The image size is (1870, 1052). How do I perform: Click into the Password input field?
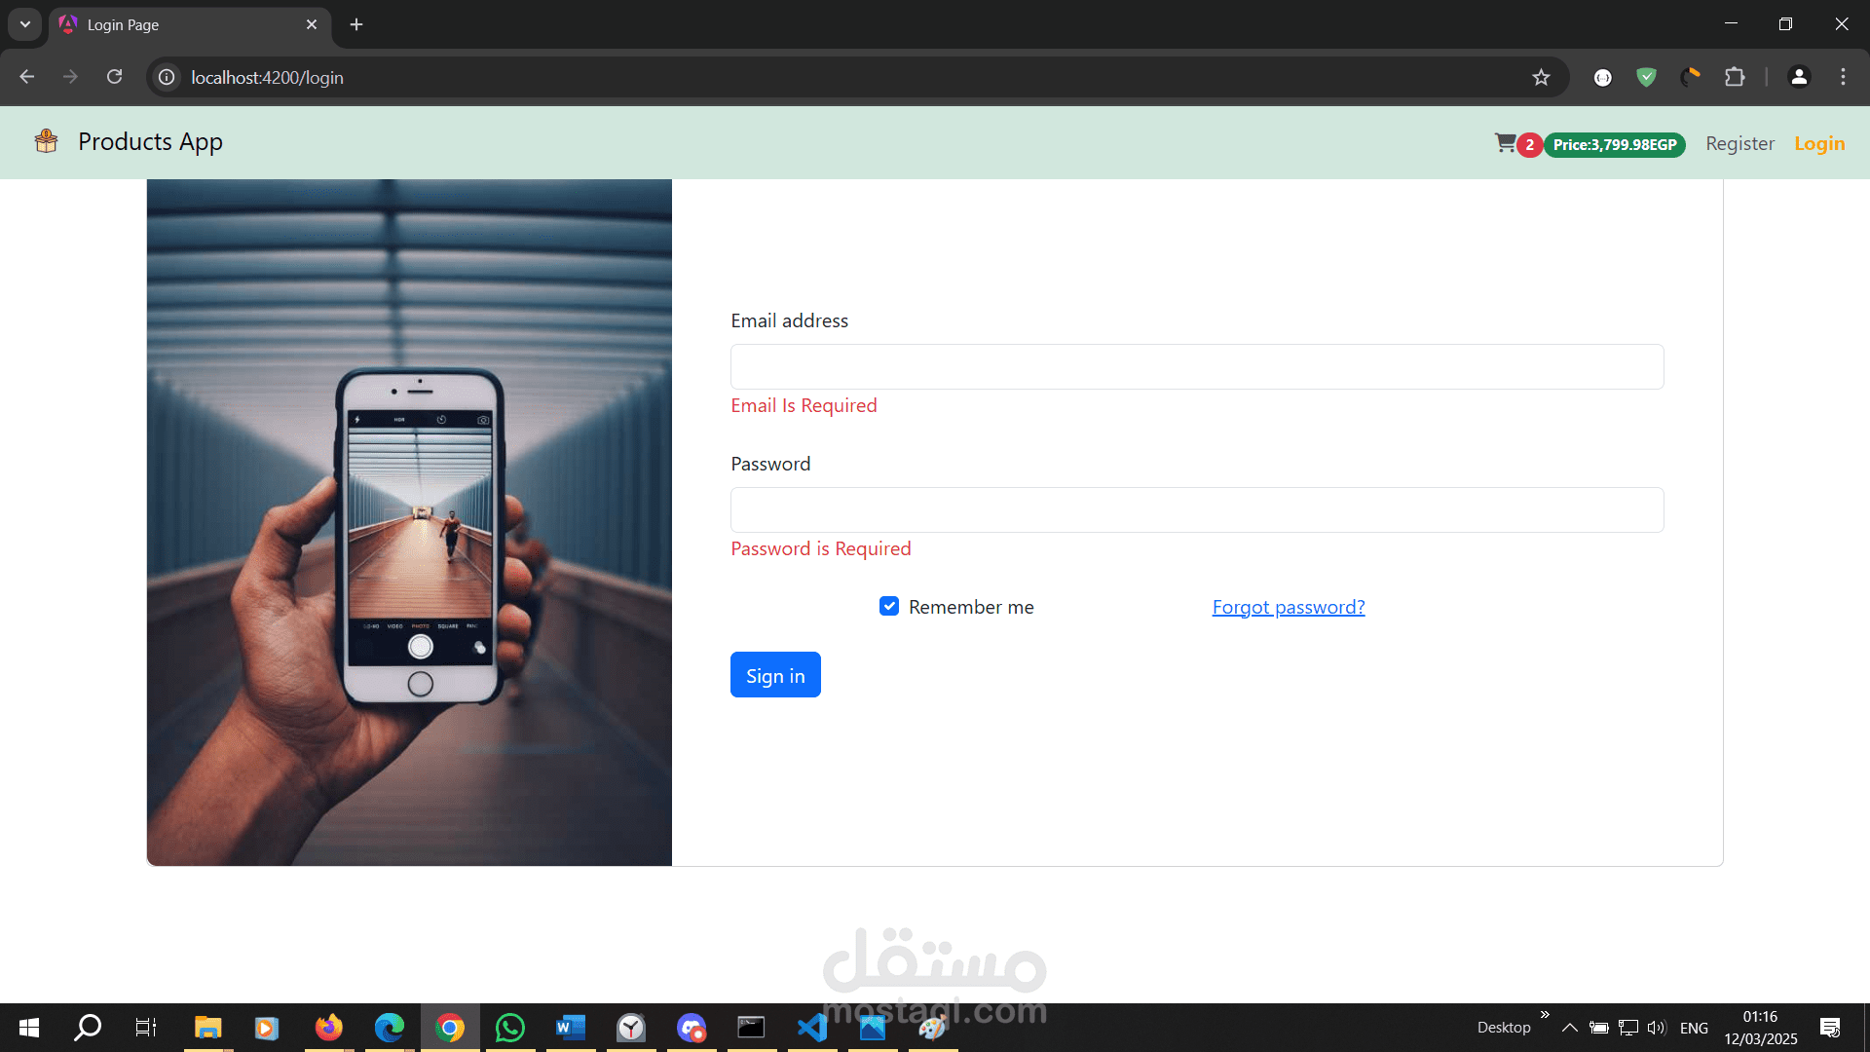tap(1197, 509)
